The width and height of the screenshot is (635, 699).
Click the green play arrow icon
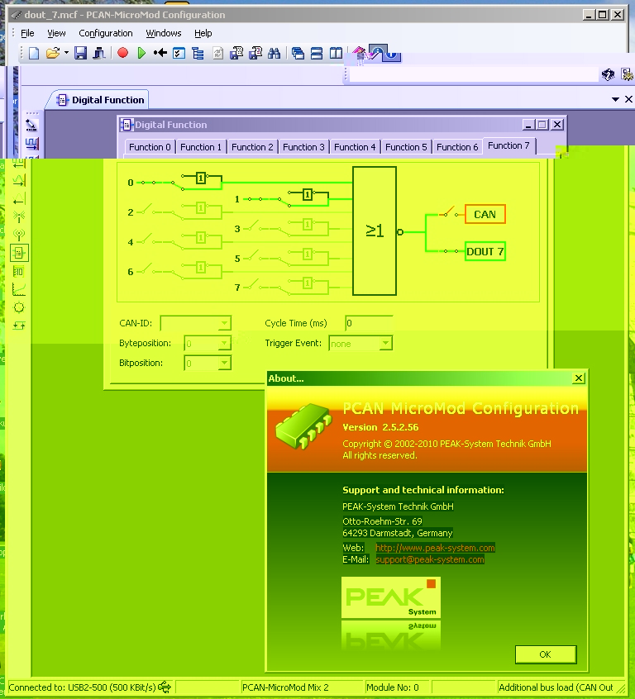coord(141,54)
